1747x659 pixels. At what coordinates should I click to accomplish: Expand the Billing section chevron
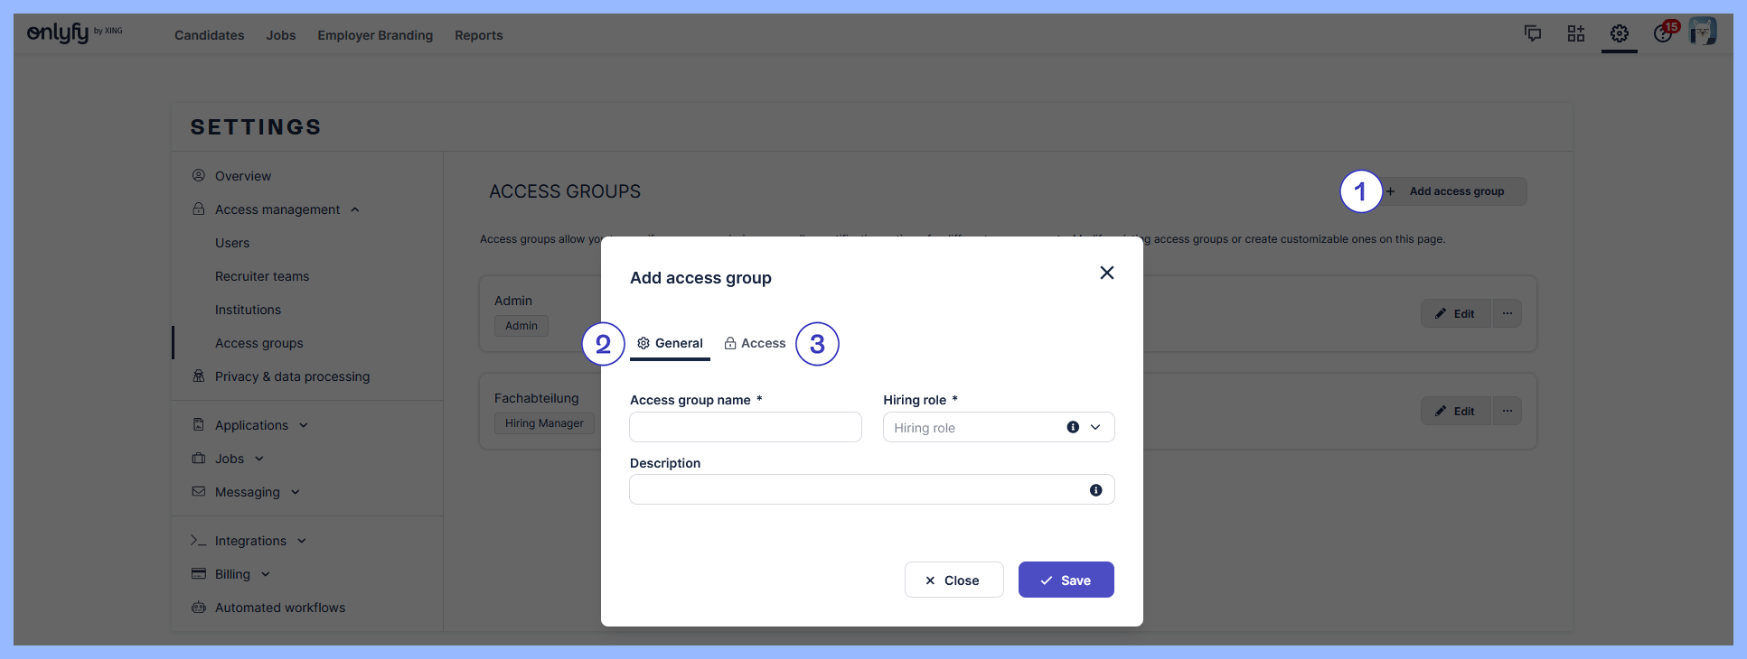(x=266, y=574)
